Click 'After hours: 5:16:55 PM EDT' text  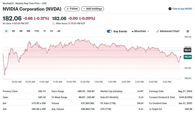[70, 23]
